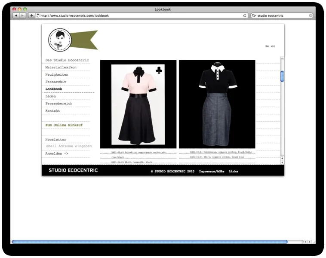Clear the search field with the x icon
326x258 pixels.
(x=311, y=15)
